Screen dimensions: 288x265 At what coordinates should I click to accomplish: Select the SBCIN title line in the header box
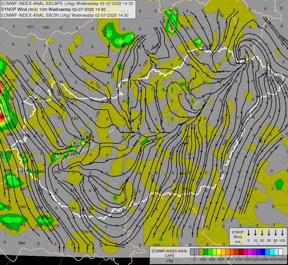65,15
